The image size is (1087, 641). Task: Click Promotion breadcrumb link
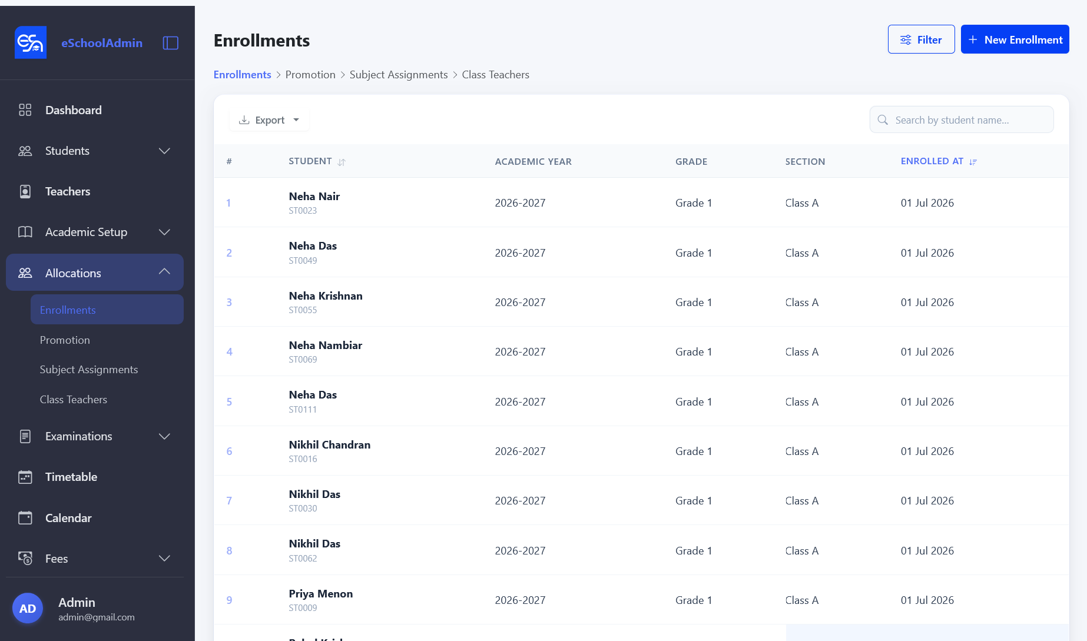pyautogui.click(x=310, y=75)
